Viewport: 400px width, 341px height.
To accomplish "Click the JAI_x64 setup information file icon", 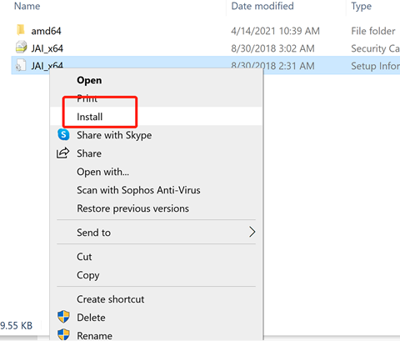I will tap(21, 65).
